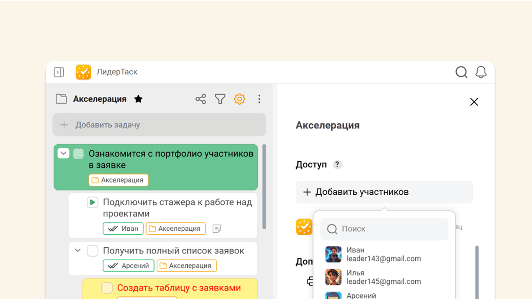Open the three-dot project menu

click(259, 99)
